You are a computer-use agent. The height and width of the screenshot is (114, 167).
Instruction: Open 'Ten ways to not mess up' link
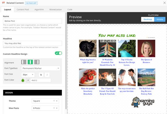coord(127,90)
